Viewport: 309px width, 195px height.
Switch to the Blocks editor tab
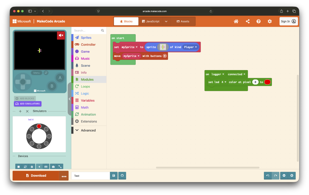(126, 21)
